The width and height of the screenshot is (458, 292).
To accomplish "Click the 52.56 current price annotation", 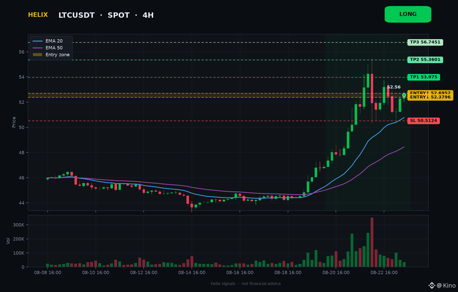I will (394, 87).
